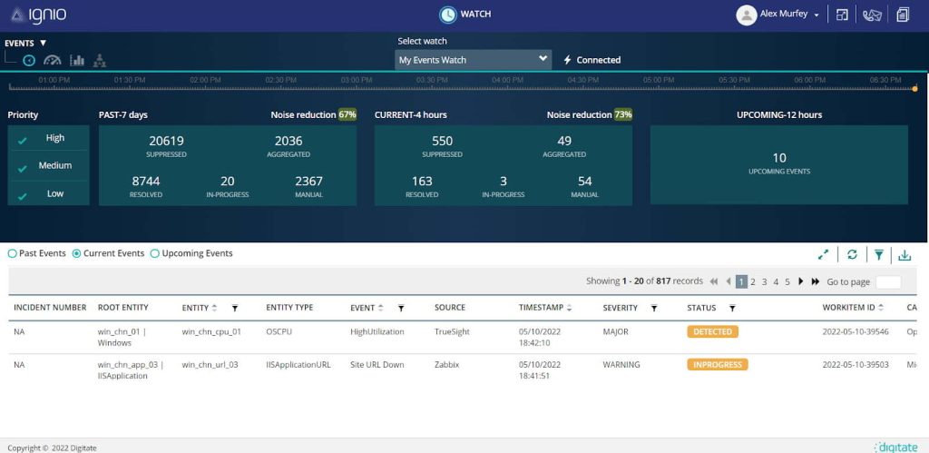Go to page 3 of records
The width and height of the screenshot is (929, 453).
pyautogui.click(x=764, y=282)
